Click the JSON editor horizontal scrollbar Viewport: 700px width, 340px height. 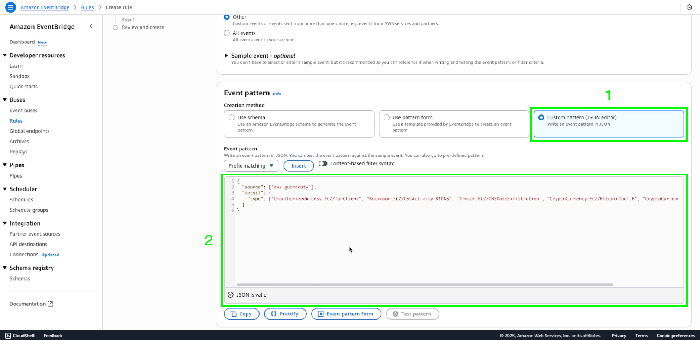[424, 285]
